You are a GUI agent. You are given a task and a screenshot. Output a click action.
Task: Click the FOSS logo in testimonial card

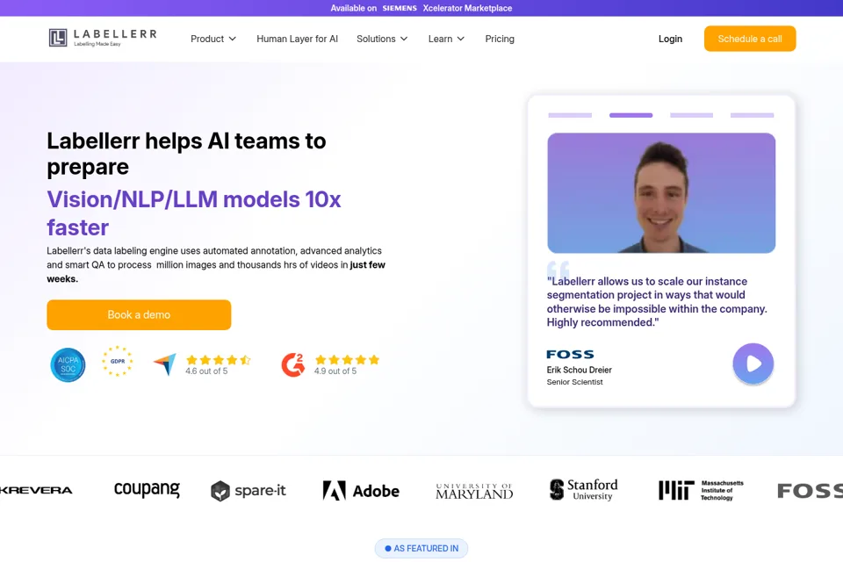point(571,355)
